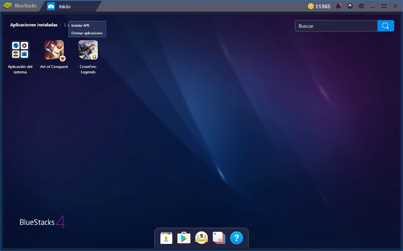
Task: Click the heart badge on Art of Conquest
Action: click(63, 58)
